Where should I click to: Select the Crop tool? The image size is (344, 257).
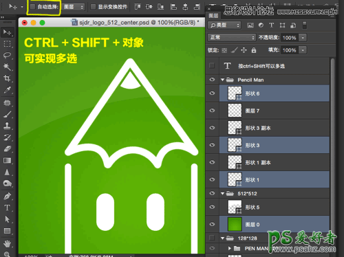point(7,78)
